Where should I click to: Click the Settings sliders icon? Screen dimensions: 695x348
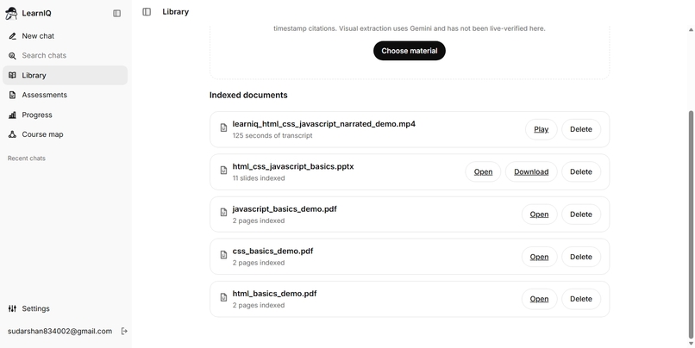(x=12, y=308)
